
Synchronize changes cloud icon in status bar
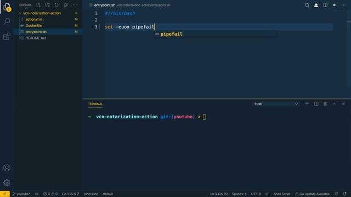pyautogui.click(x=37, y=194)
